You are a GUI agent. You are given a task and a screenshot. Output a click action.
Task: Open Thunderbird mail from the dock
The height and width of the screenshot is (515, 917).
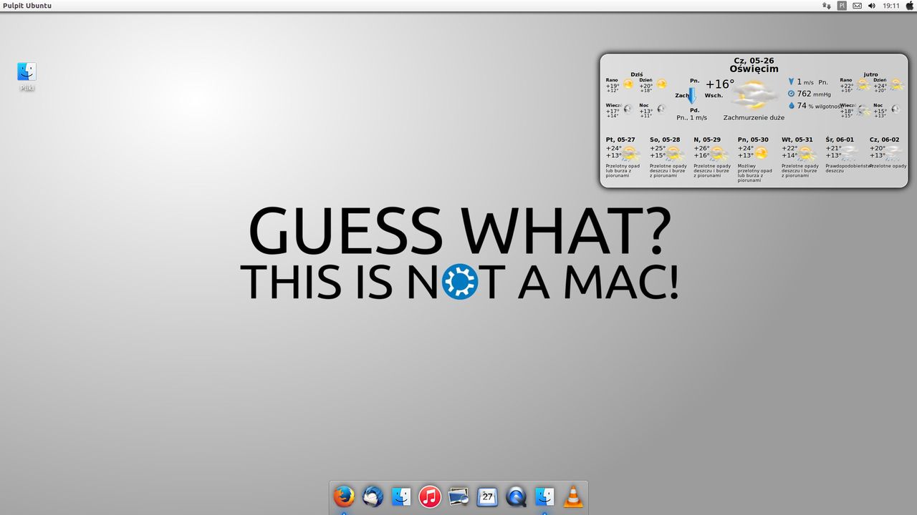(x=373, y=496)
